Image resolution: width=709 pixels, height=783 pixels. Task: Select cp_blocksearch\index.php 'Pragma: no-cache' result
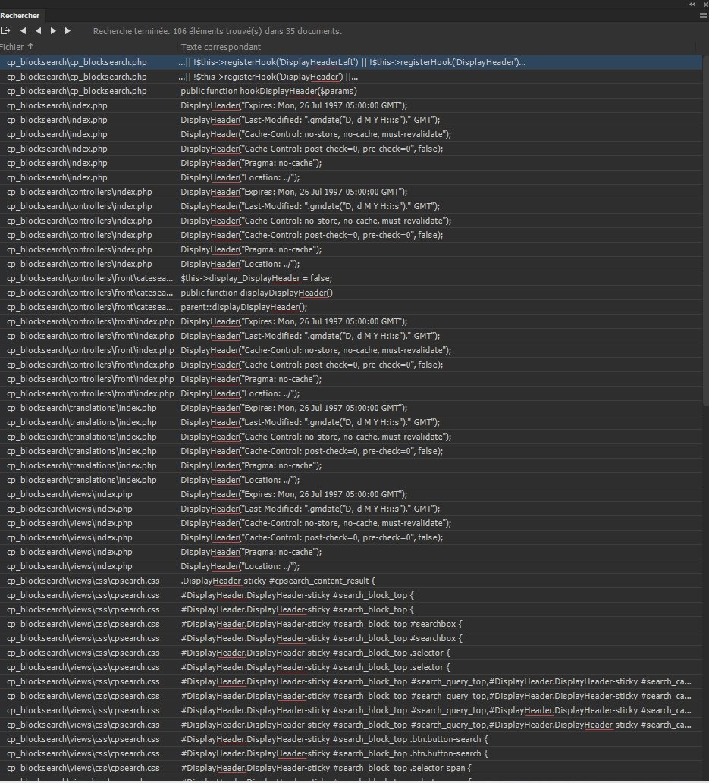point(351,163)
